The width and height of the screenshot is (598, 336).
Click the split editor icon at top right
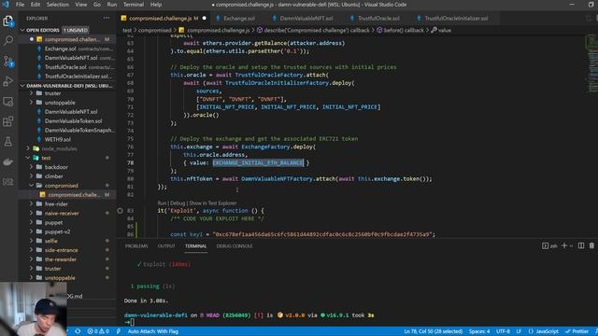[x=589, y=19]
